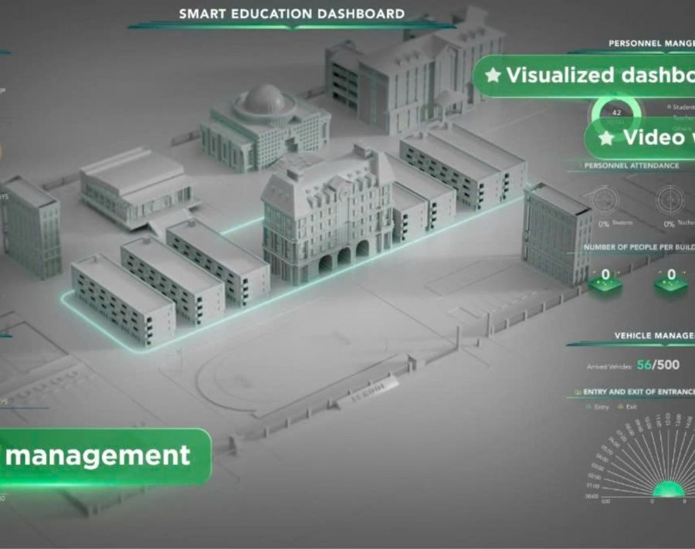Image resolution: width=695 pixels, height=549 pixels.
Task: Click the Students attendance gauge icon
Action: 605,201
